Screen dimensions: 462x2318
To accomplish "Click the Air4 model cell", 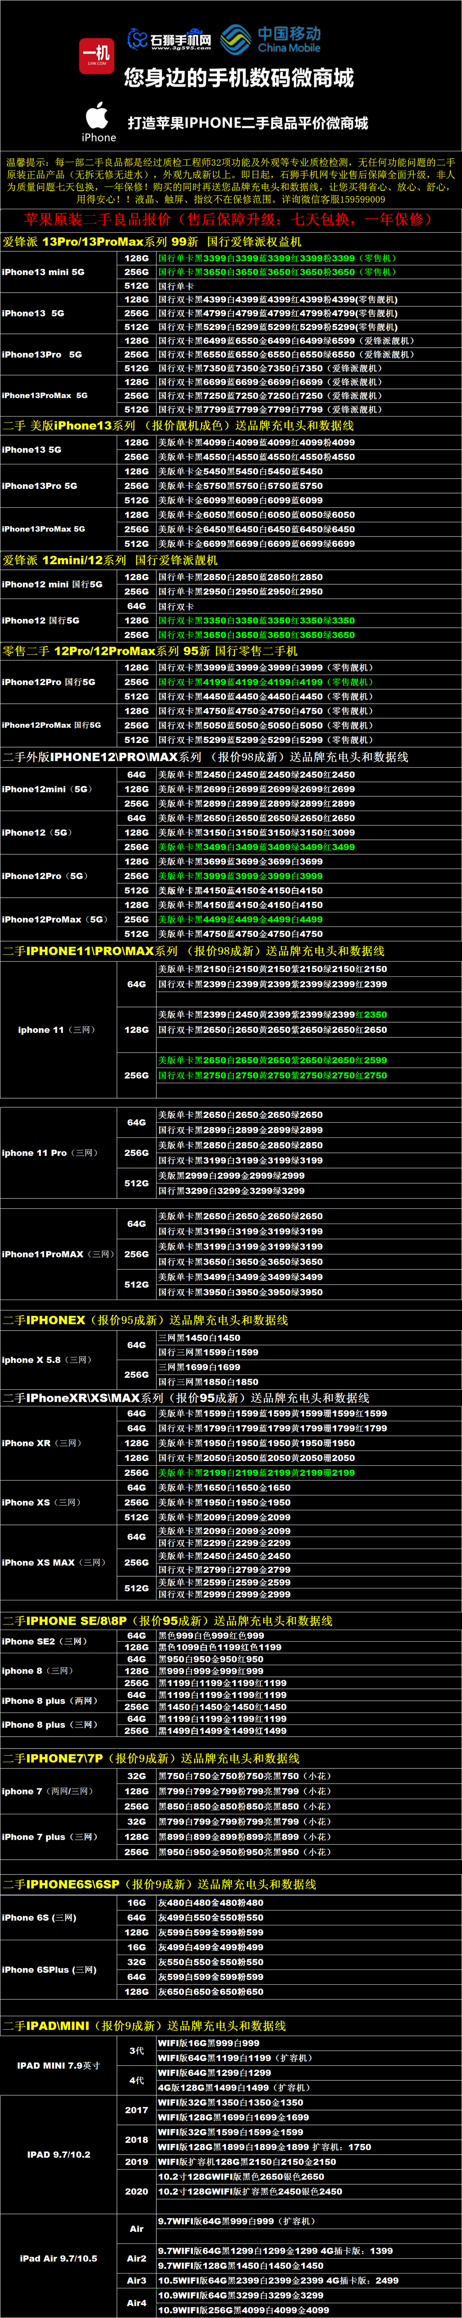I will pos(136,2303).
